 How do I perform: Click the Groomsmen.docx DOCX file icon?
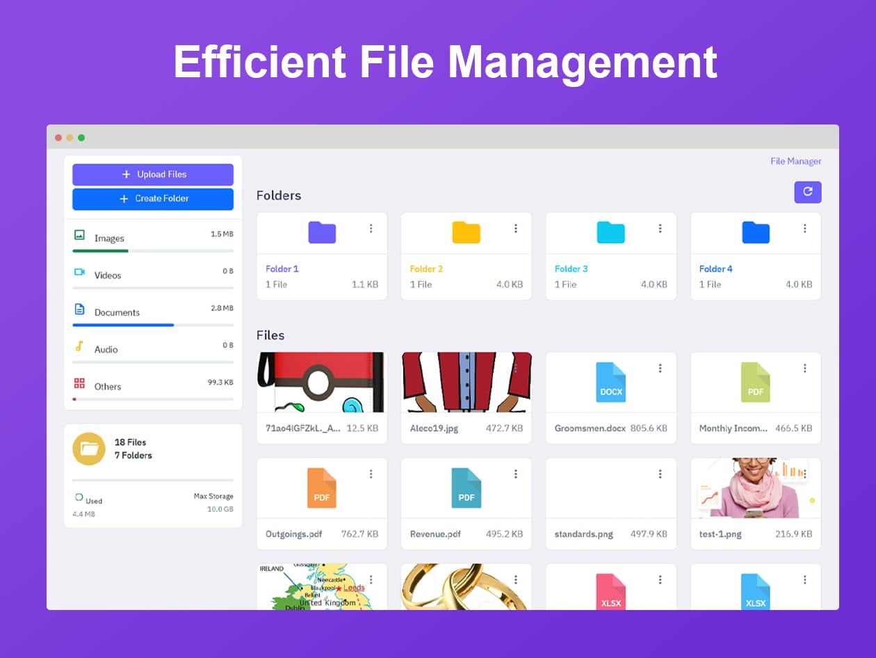(x=610, y=383)
